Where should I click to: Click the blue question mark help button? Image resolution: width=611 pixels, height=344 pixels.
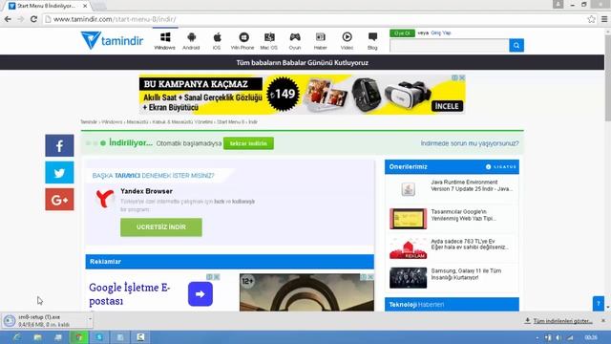(599, 304)
